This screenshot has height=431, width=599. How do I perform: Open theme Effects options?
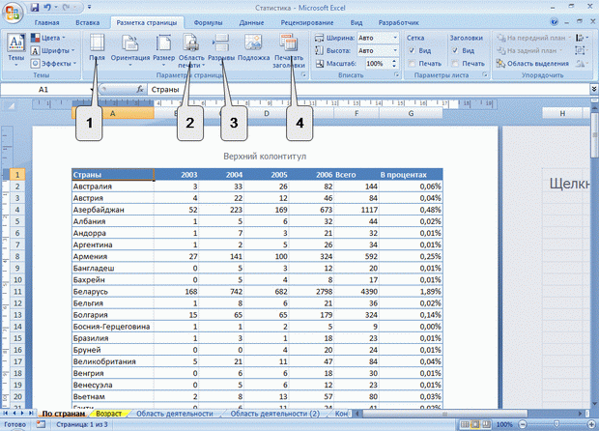point(53,63)
